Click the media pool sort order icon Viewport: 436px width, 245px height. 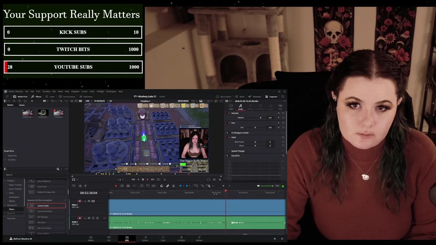61,101
